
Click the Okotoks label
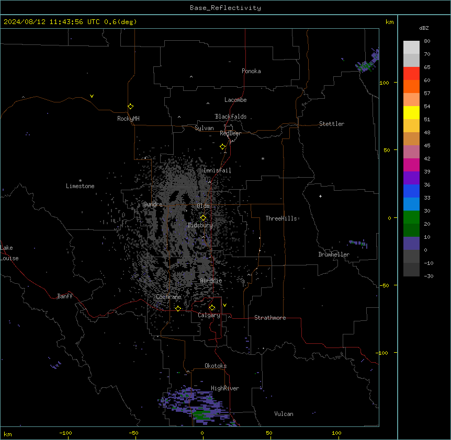pyautogui.click(x=216, y=366)
